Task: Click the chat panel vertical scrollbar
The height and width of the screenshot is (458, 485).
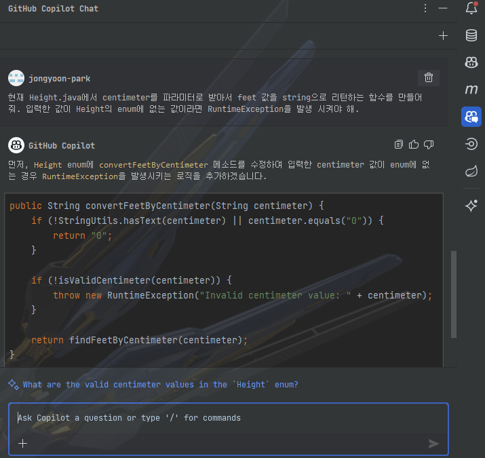Action: (453, 294)
